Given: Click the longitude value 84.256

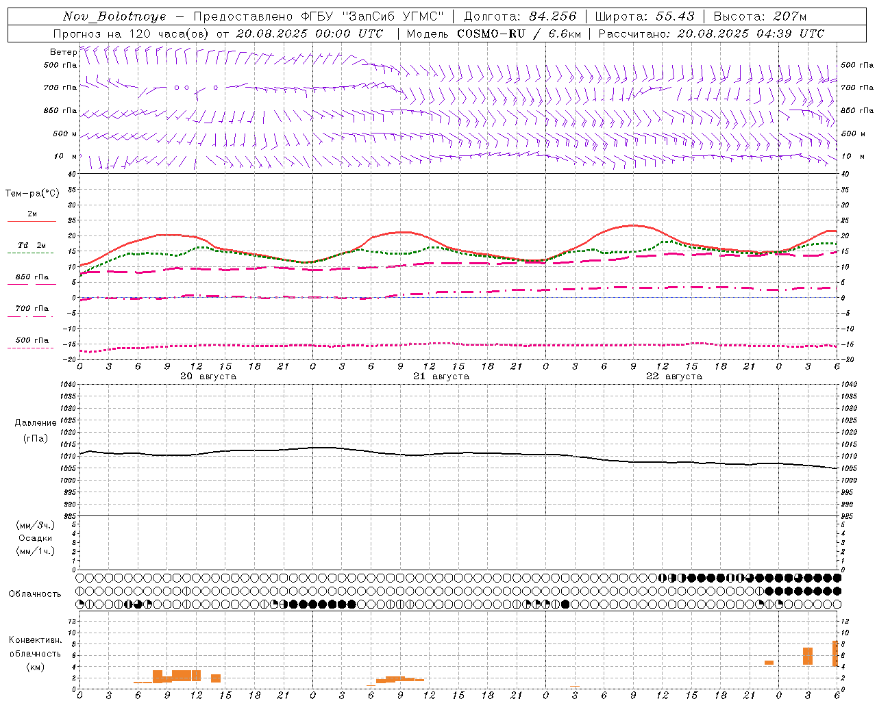Looking at the screenshot, I should [552, 16].
